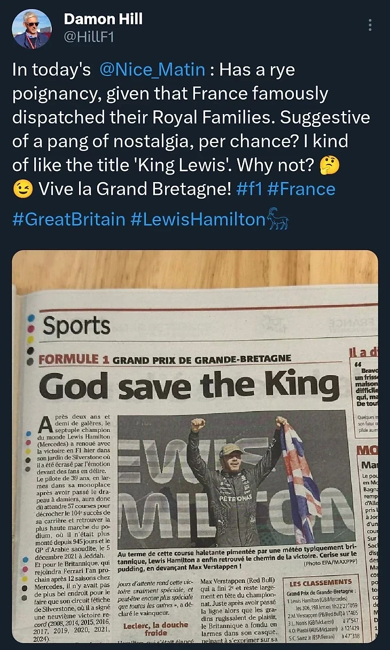Open Damon Hill's profile picture

[x=32, y=29]
